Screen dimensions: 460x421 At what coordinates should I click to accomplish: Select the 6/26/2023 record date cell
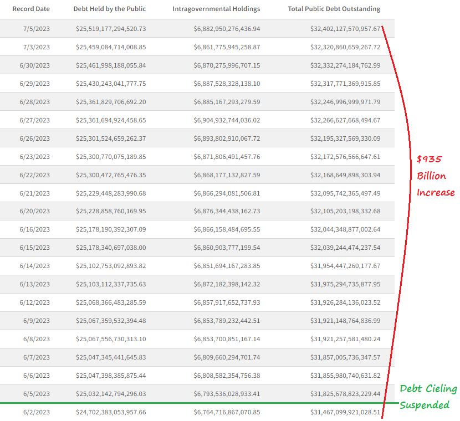(34, 138)
